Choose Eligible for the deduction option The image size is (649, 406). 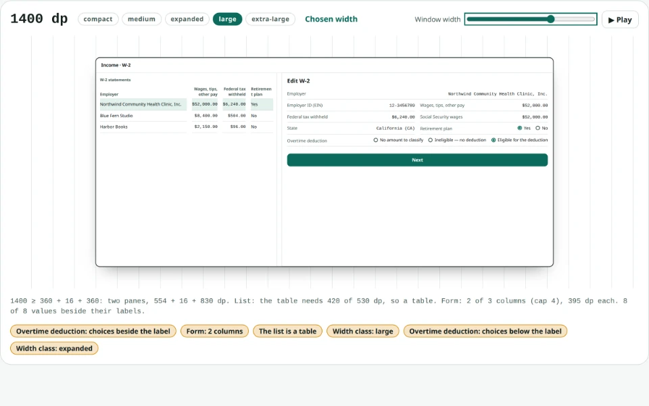519,140
